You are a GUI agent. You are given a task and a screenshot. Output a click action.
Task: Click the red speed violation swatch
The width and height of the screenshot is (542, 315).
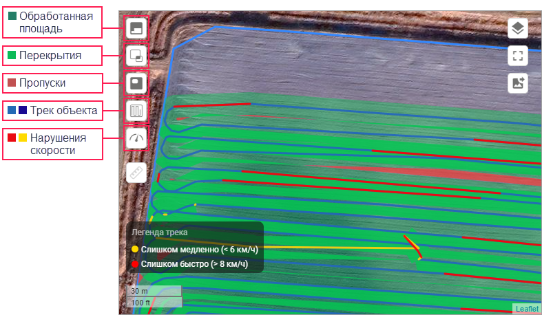12,138
